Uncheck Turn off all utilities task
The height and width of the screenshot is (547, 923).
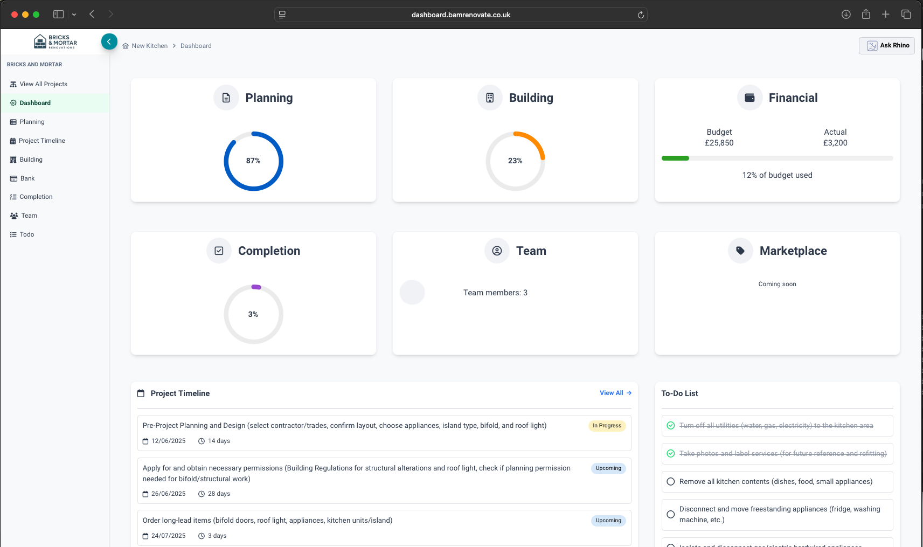click(x=671, y=426)
